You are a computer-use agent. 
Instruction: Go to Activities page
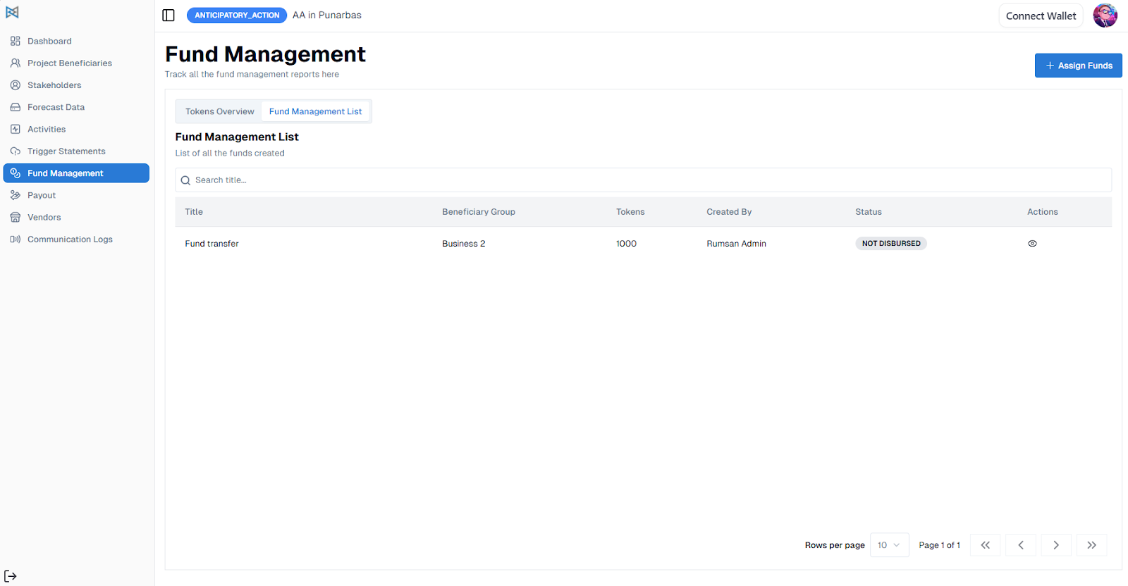76,129
